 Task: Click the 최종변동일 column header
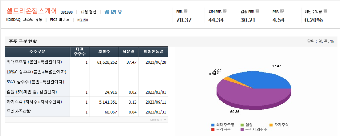(153, 52)
